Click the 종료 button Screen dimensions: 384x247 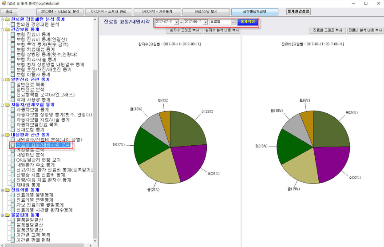click(9, 12)
